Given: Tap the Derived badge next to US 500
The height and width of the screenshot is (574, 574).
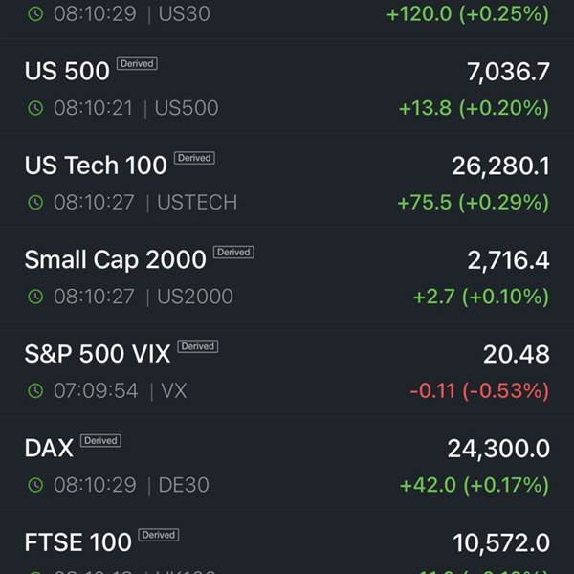Looking at the screenshot, I should click(137, 63).
